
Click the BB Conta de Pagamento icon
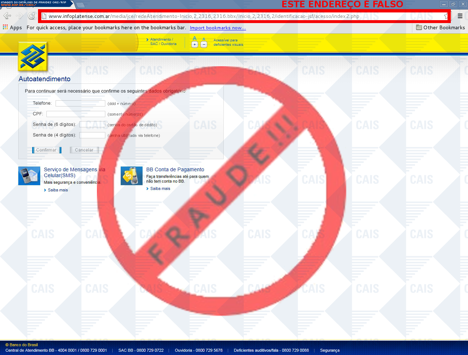(132, 176)
